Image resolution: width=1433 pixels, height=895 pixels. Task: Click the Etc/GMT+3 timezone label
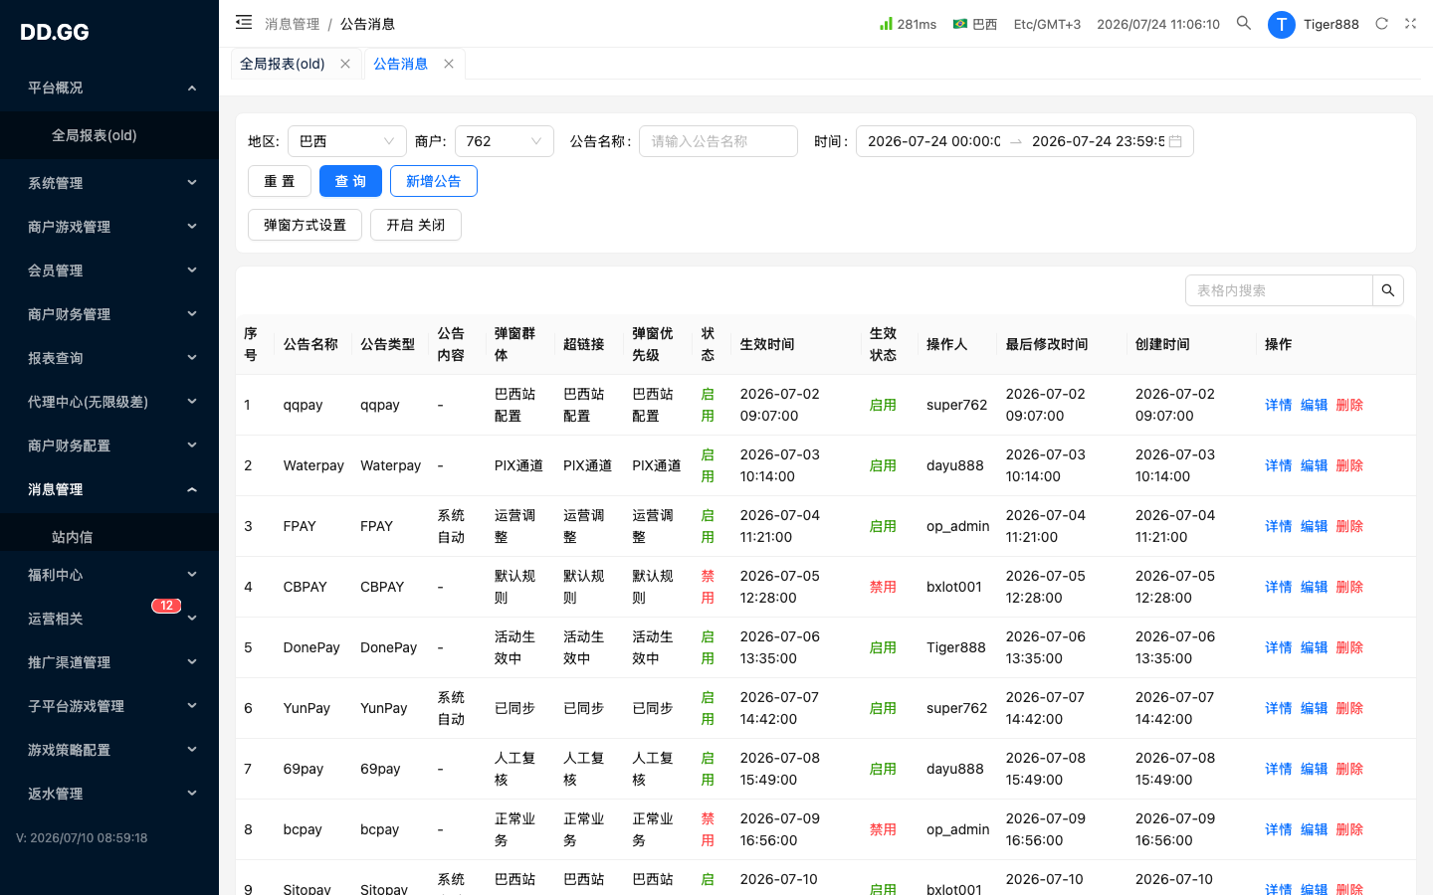coord(1047,24)
